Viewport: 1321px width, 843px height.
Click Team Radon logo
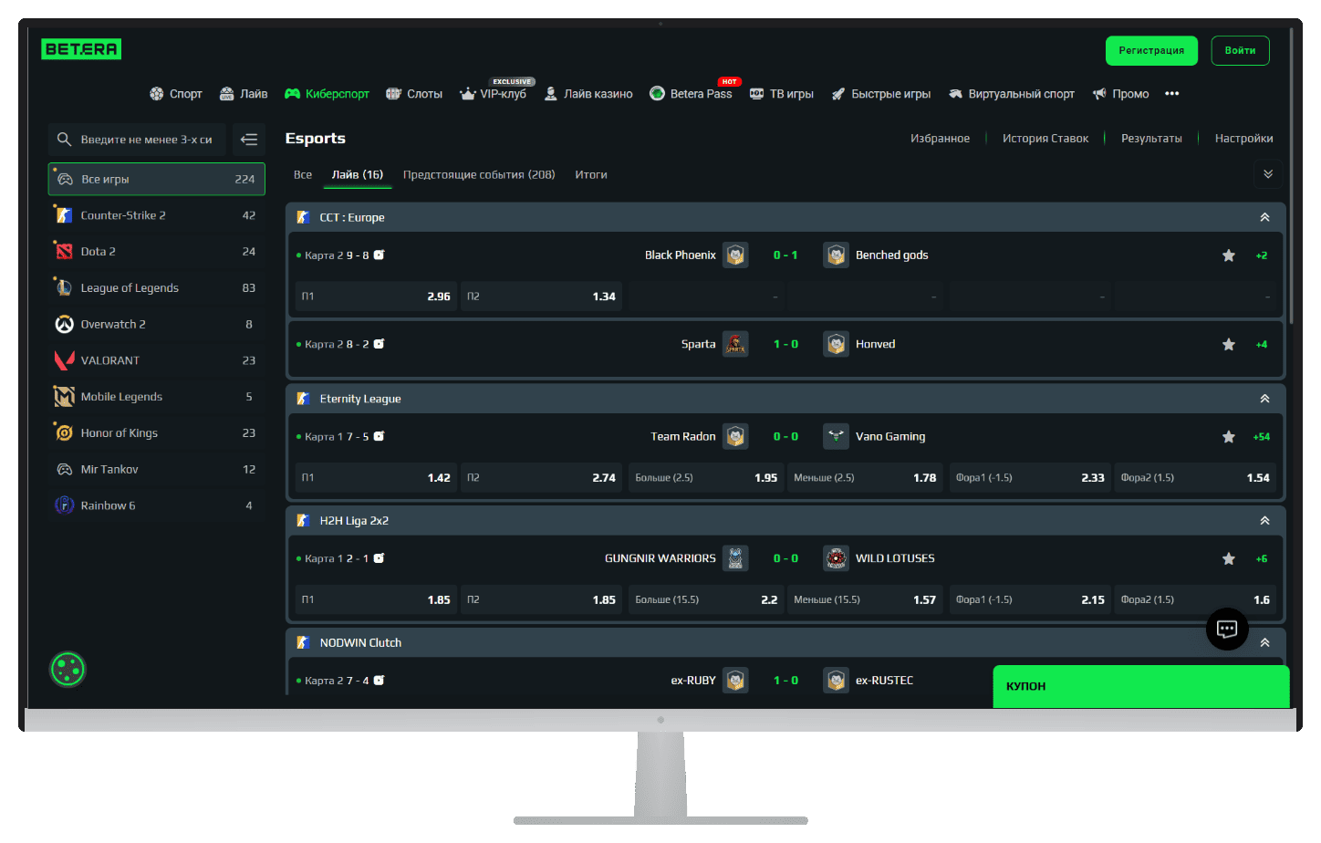[x=735, y=437]
